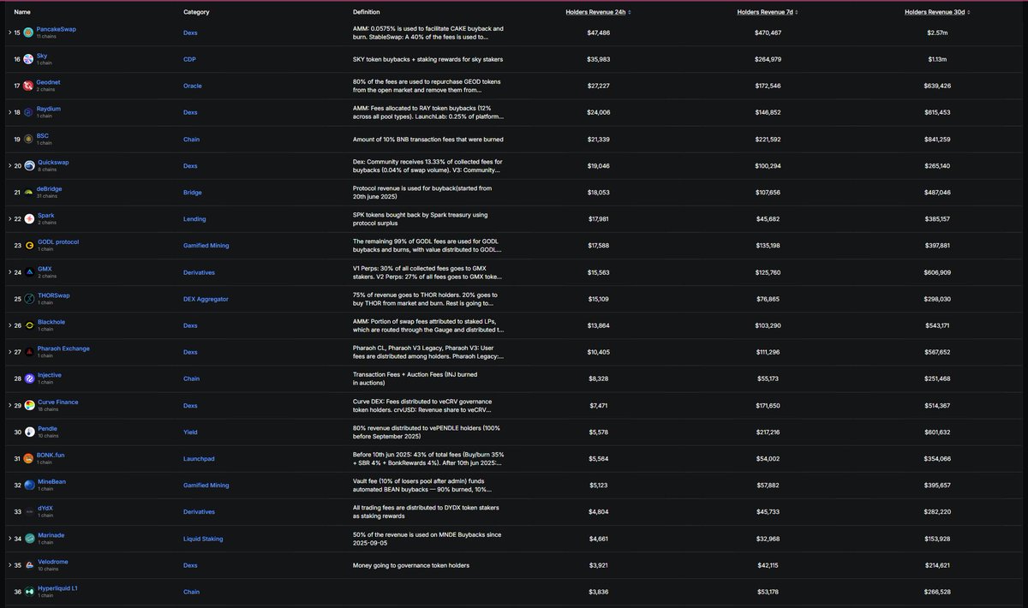This screenshot has width=1028, height=608.
Task: Click the Blackhole protocol logo icon
Action: 29,325
